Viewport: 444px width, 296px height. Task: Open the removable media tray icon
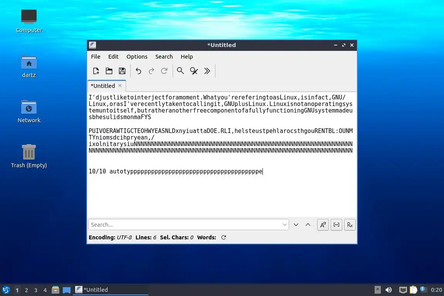(377, 290)
